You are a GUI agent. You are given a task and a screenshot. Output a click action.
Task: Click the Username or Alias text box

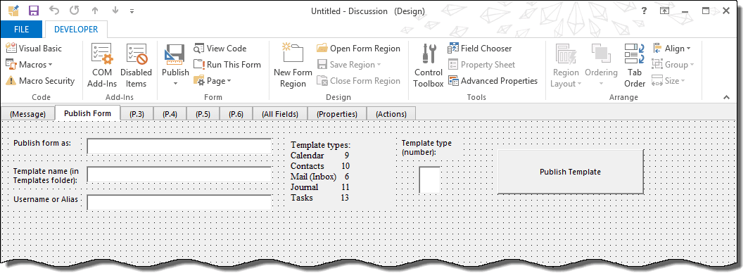[179, 202]
